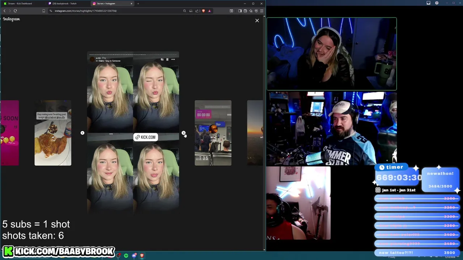Open the spaghetti plate story thumbnail
463x260 pixels.
pos(53,133)
